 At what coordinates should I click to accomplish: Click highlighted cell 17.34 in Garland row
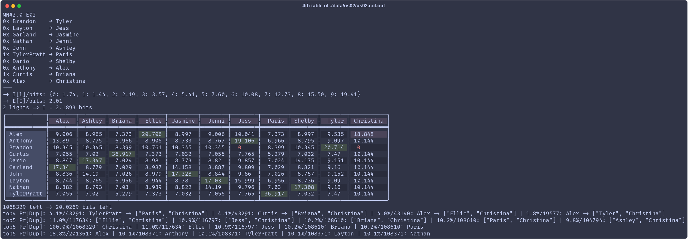coord(62,167)
